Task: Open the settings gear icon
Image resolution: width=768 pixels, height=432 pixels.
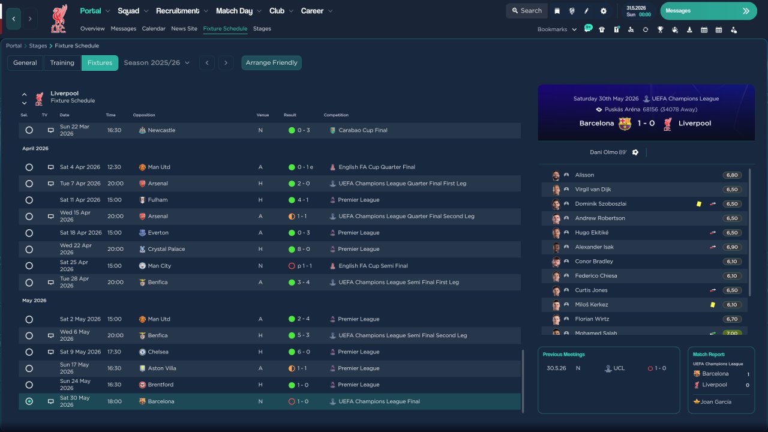Action: 603,11
